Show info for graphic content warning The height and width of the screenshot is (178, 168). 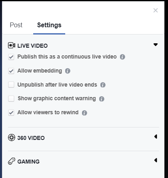(102, 99)
